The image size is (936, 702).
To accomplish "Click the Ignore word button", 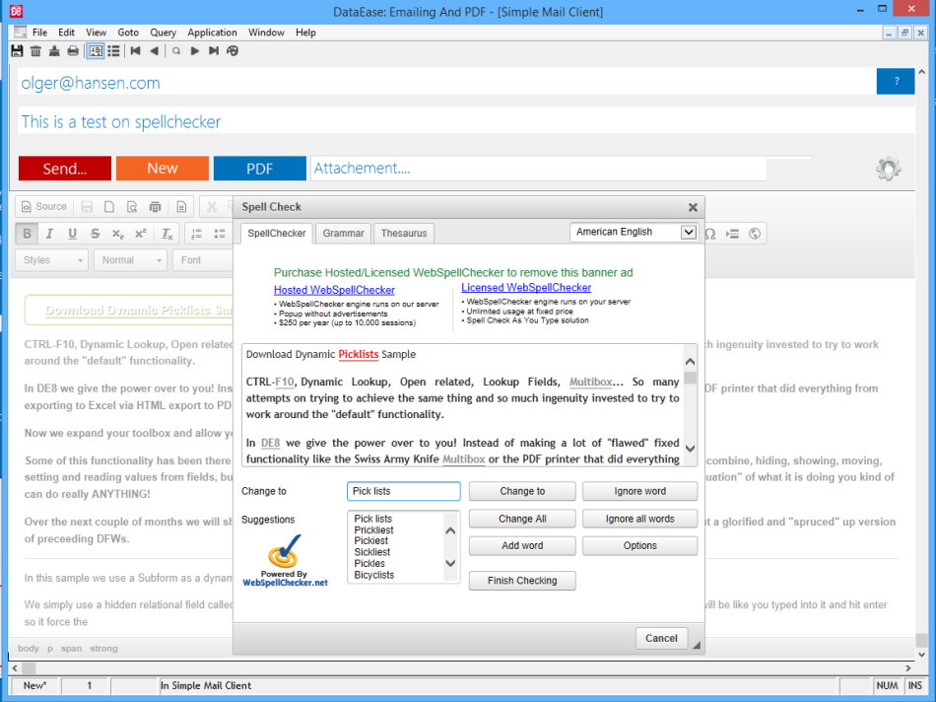I will [x=639, y=491].
